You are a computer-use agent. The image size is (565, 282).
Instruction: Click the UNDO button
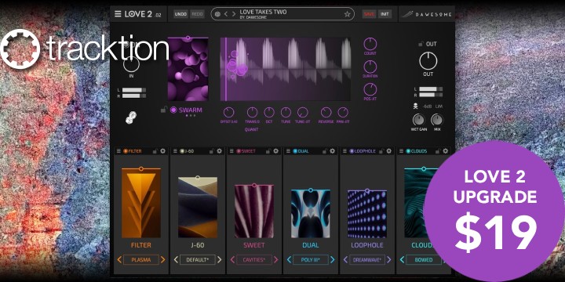click(x=180, y=14)
